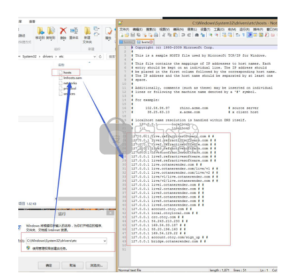This screenshot has height=273, width=300.
Task: Click 取消 in the Run dialog
Action: 73,266
